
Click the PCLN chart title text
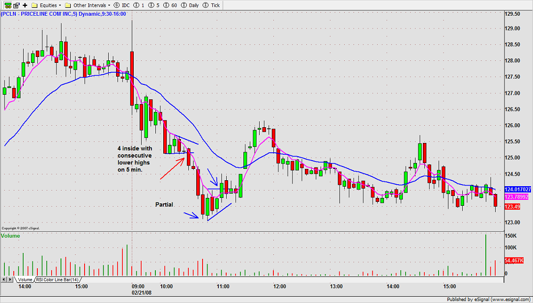63,14
